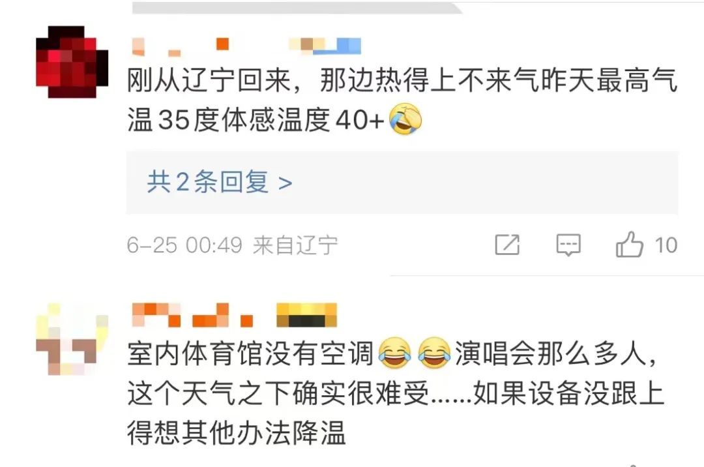Click the timestamp 6-25 00:49
The image size is (704, 467).
click(x=184, y=245)
